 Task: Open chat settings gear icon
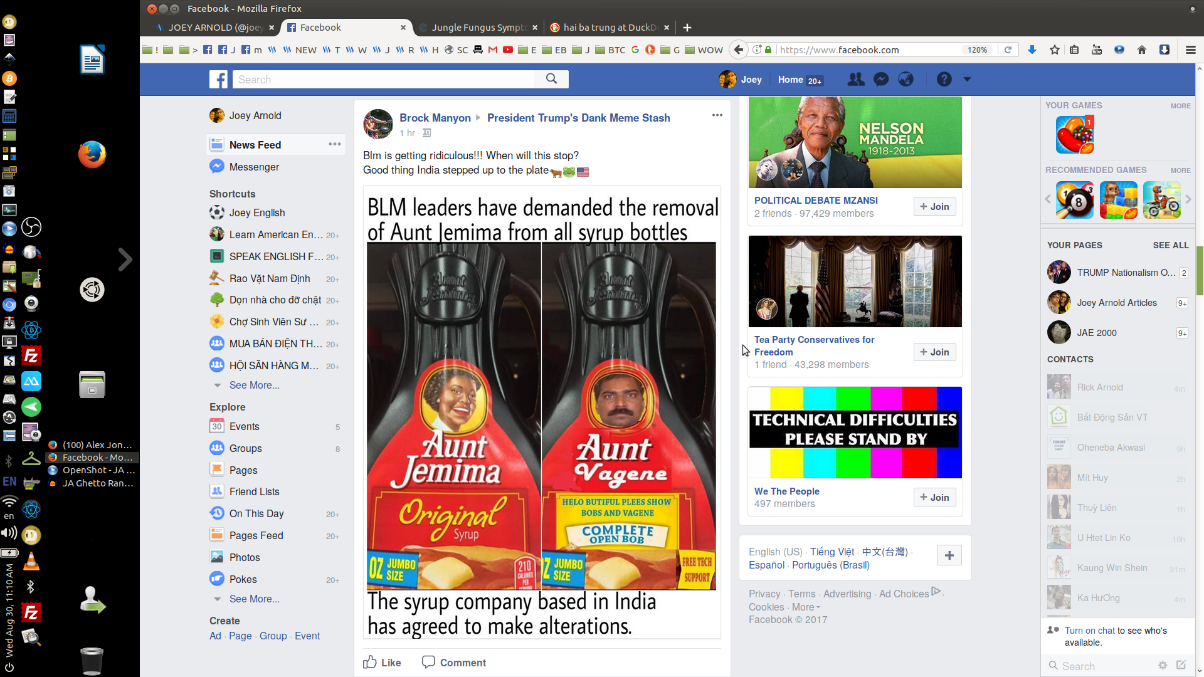coord(1163,665)
